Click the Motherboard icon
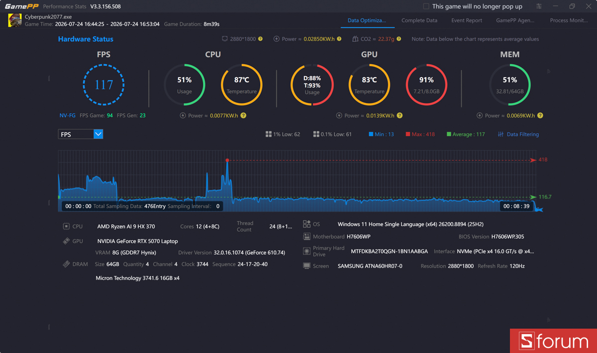Viewport: 597px width, 353px height. coord(306,237)
